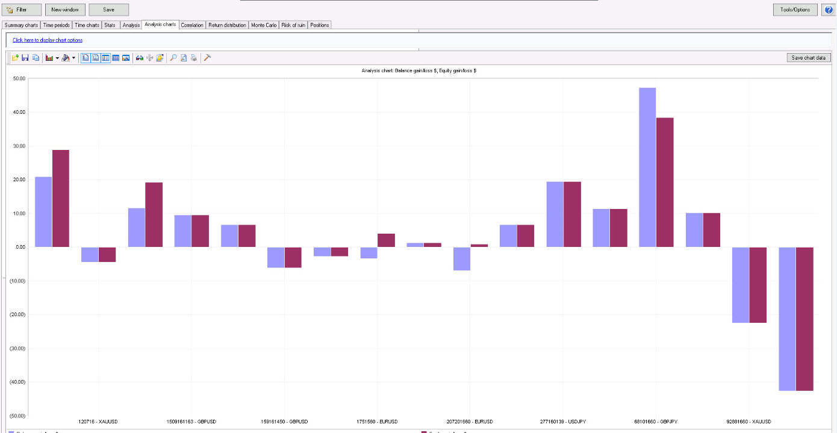Switch to the Correlation tab
The height and width of the screenshot is (433, 837).
(192, 25)
